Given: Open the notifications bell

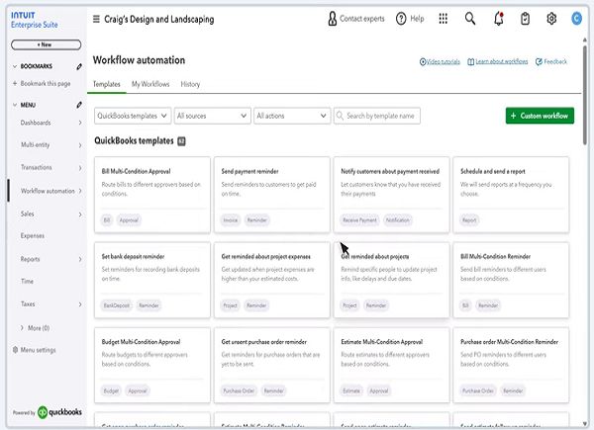Looking at the screenshot, I should (x=498, y=19).
